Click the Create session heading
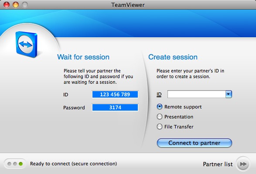Image resolution: width=256 pixels, height=174 pixels. (173, 57)
